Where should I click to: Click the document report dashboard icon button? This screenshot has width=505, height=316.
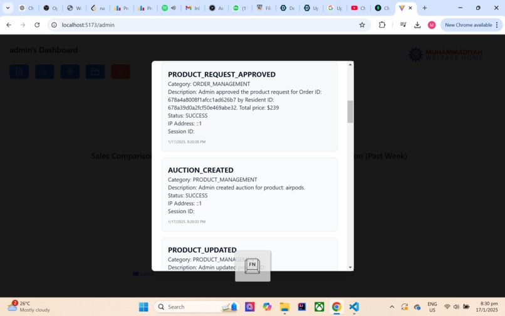pos(19,71)
